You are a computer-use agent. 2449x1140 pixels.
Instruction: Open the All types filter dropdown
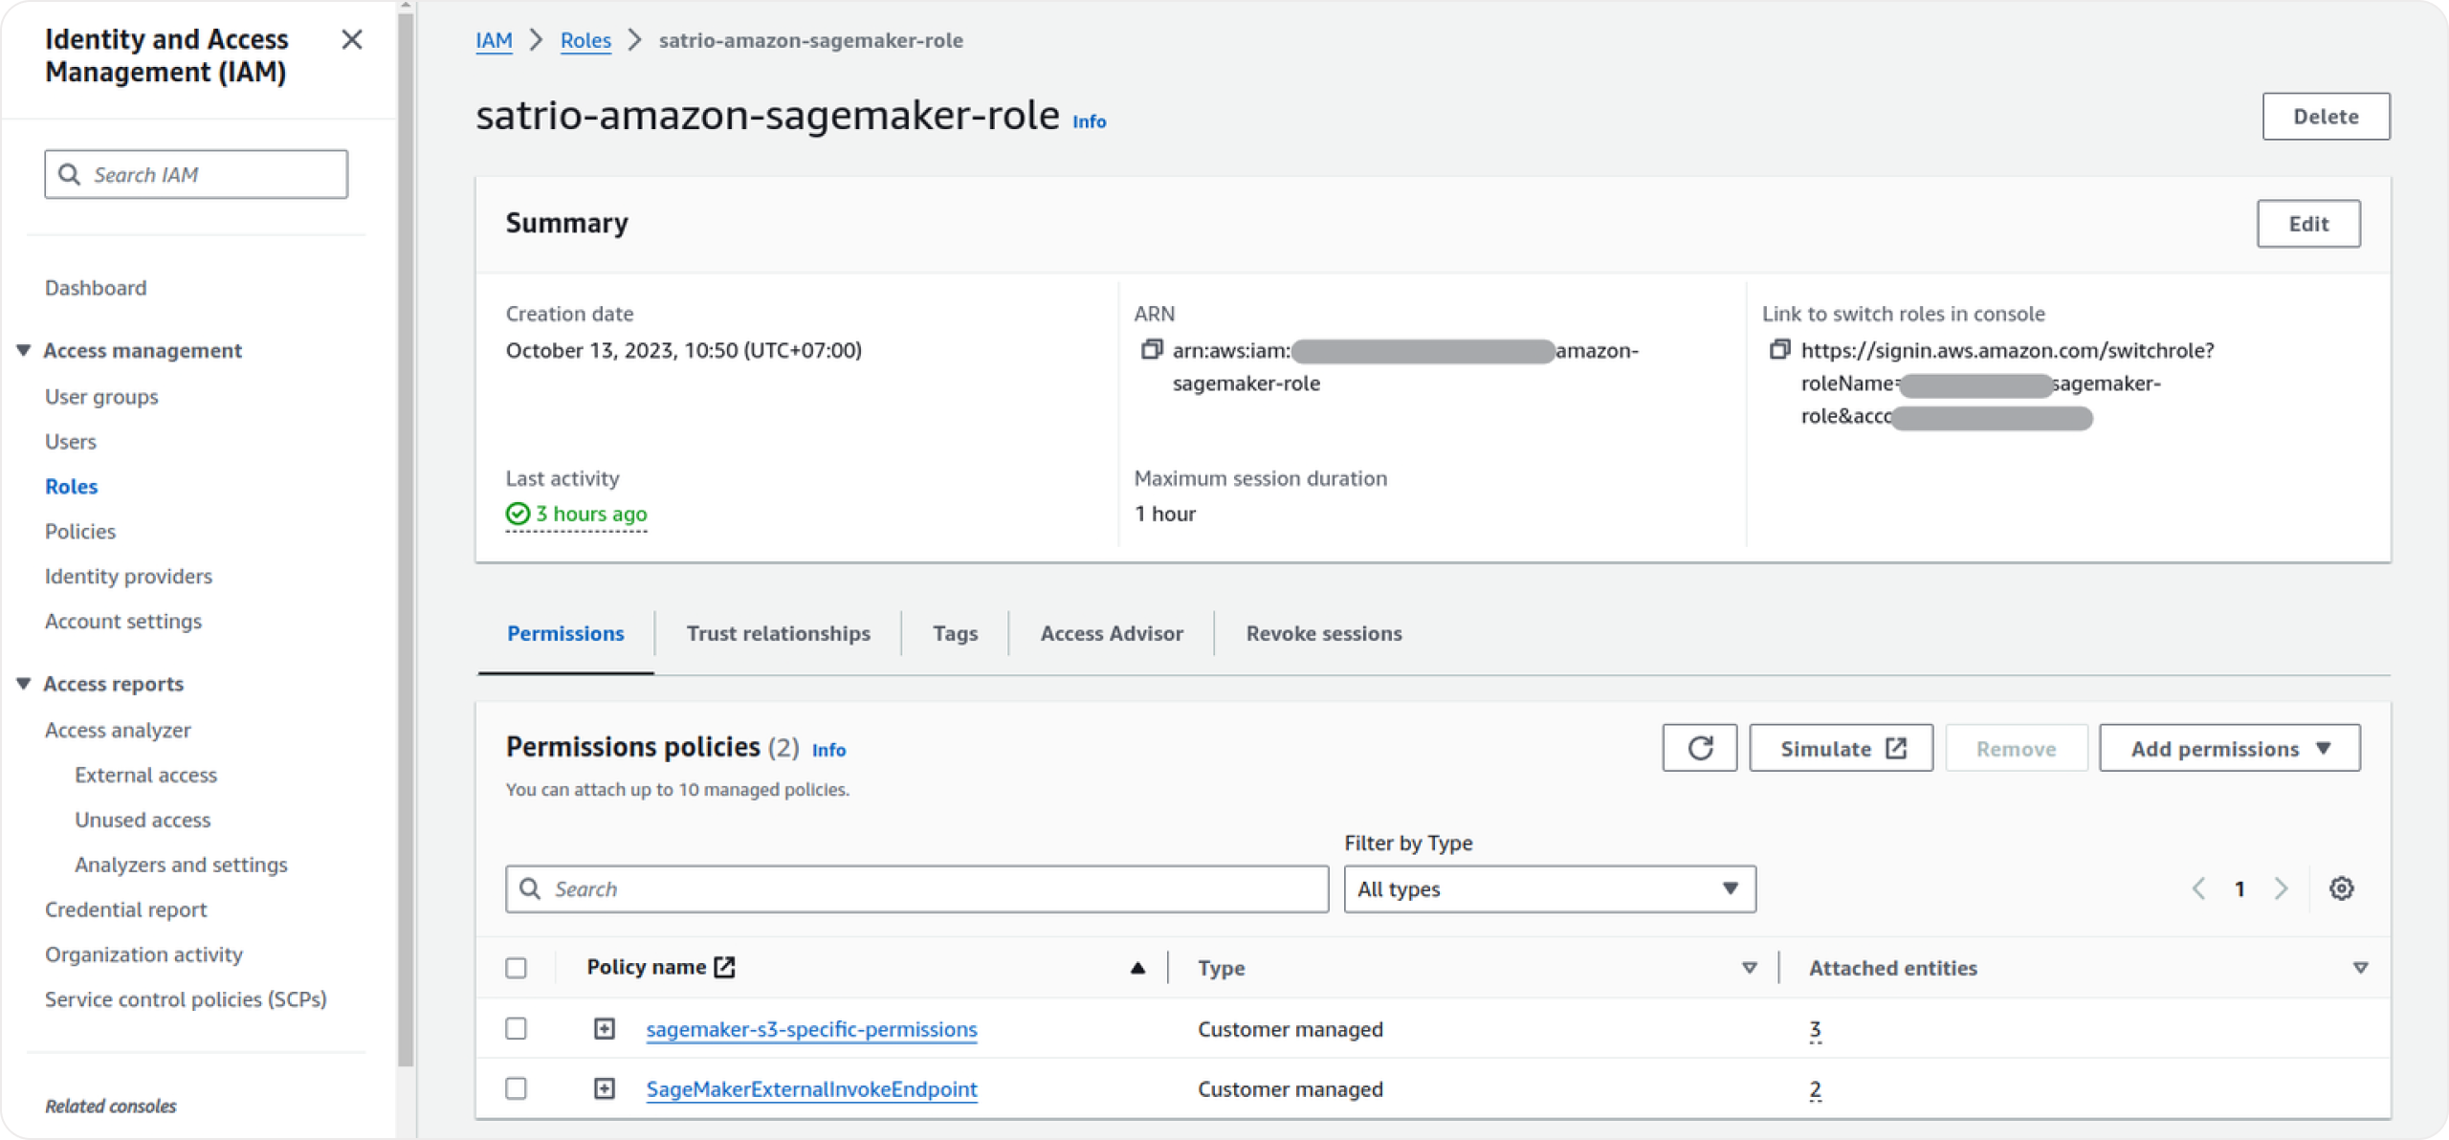coord(1549,888)
